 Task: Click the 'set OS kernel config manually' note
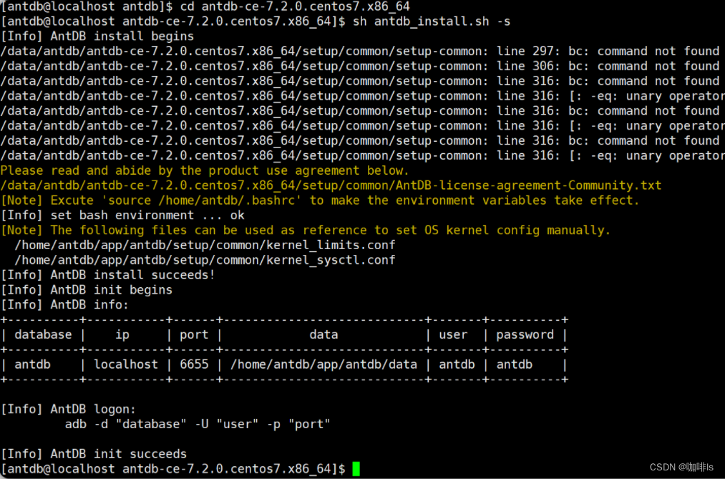306,231
